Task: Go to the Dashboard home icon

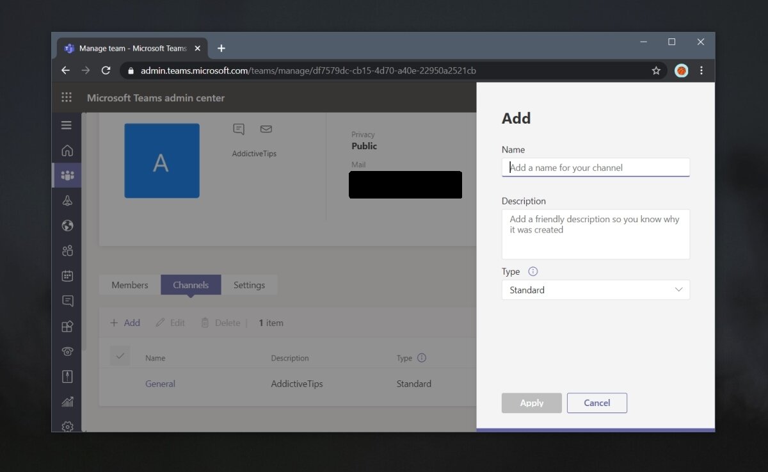Action: [x=67, y=151]
